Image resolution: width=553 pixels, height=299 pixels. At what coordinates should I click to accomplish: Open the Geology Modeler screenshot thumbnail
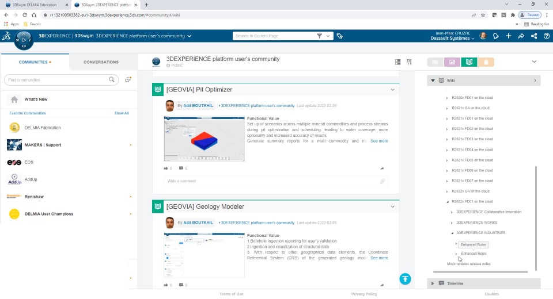[204, 255]
